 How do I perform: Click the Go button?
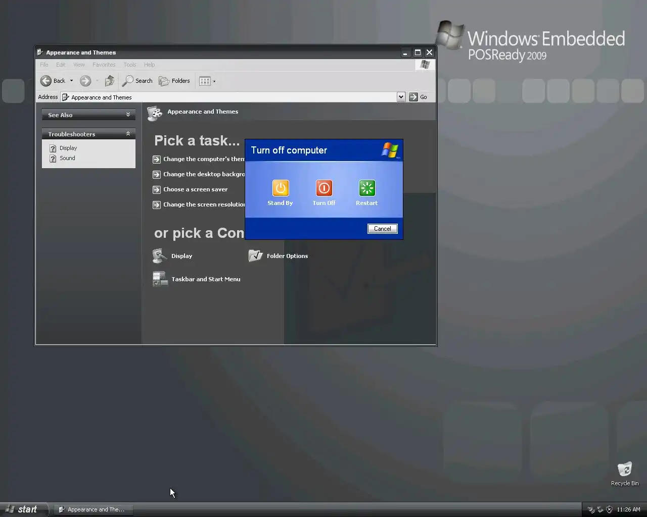coord(418,97)
